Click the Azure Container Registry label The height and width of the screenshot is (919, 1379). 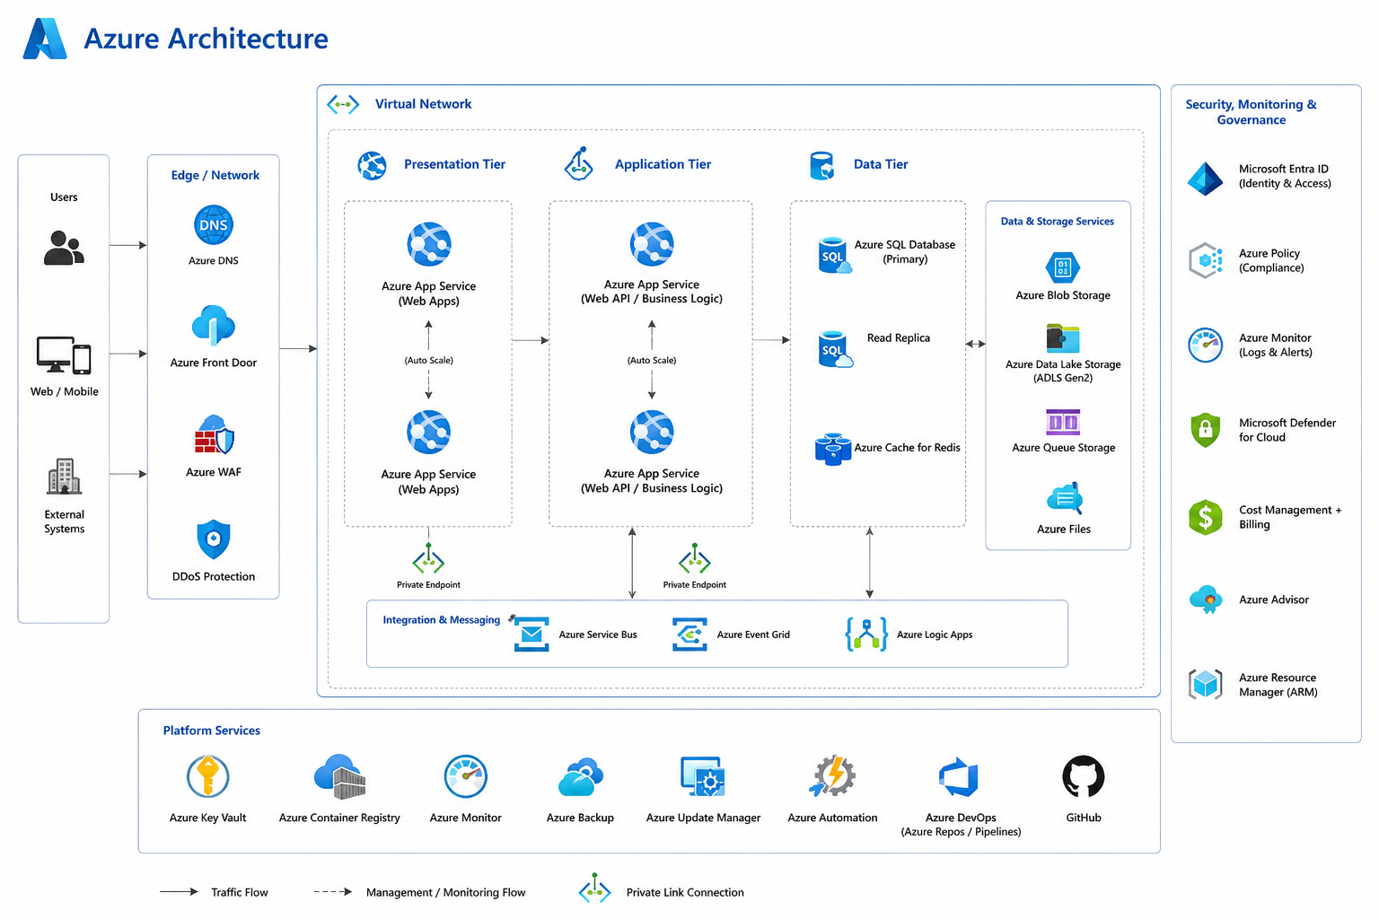click(x=339, y=818)
